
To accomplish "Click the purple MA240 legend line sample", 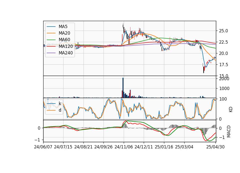I will coord(51,53).
